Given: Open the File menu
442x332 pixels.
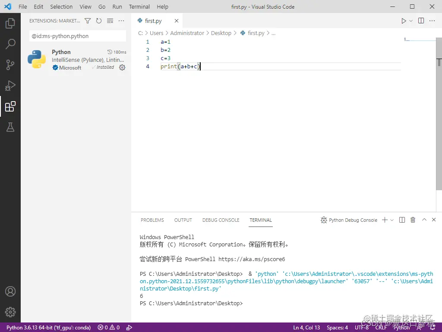Looking at the screenshot, I should pos(22,6).
